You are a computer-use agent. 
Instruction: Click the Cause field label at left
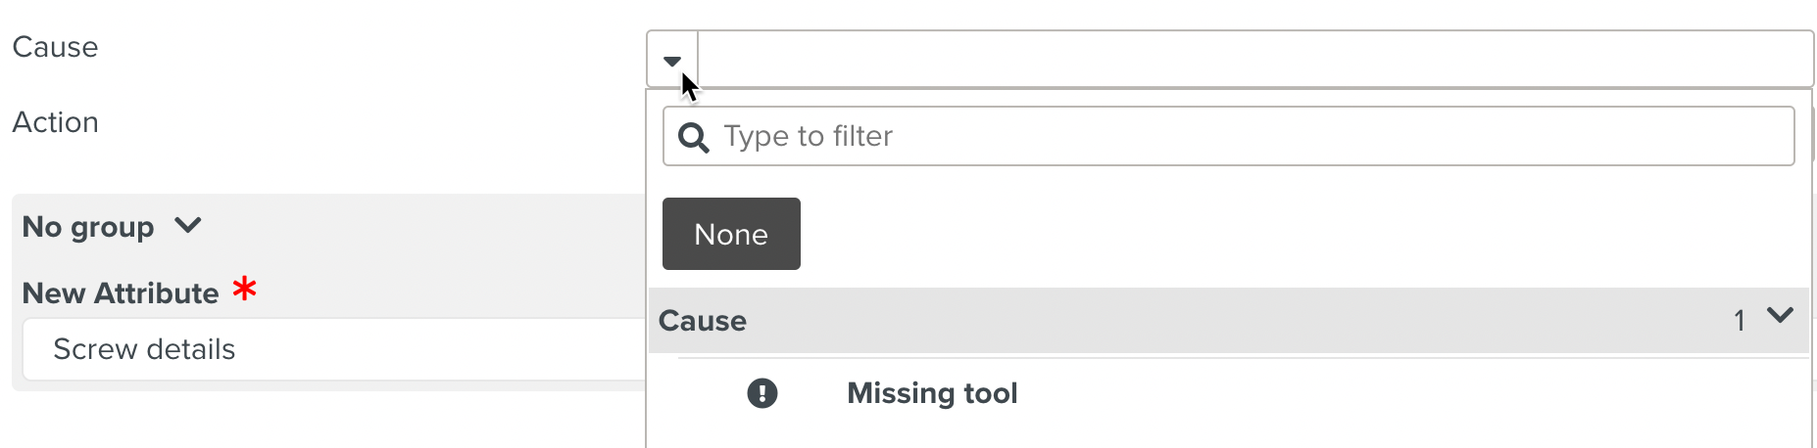pyautogui.click(x=55, y=47)
